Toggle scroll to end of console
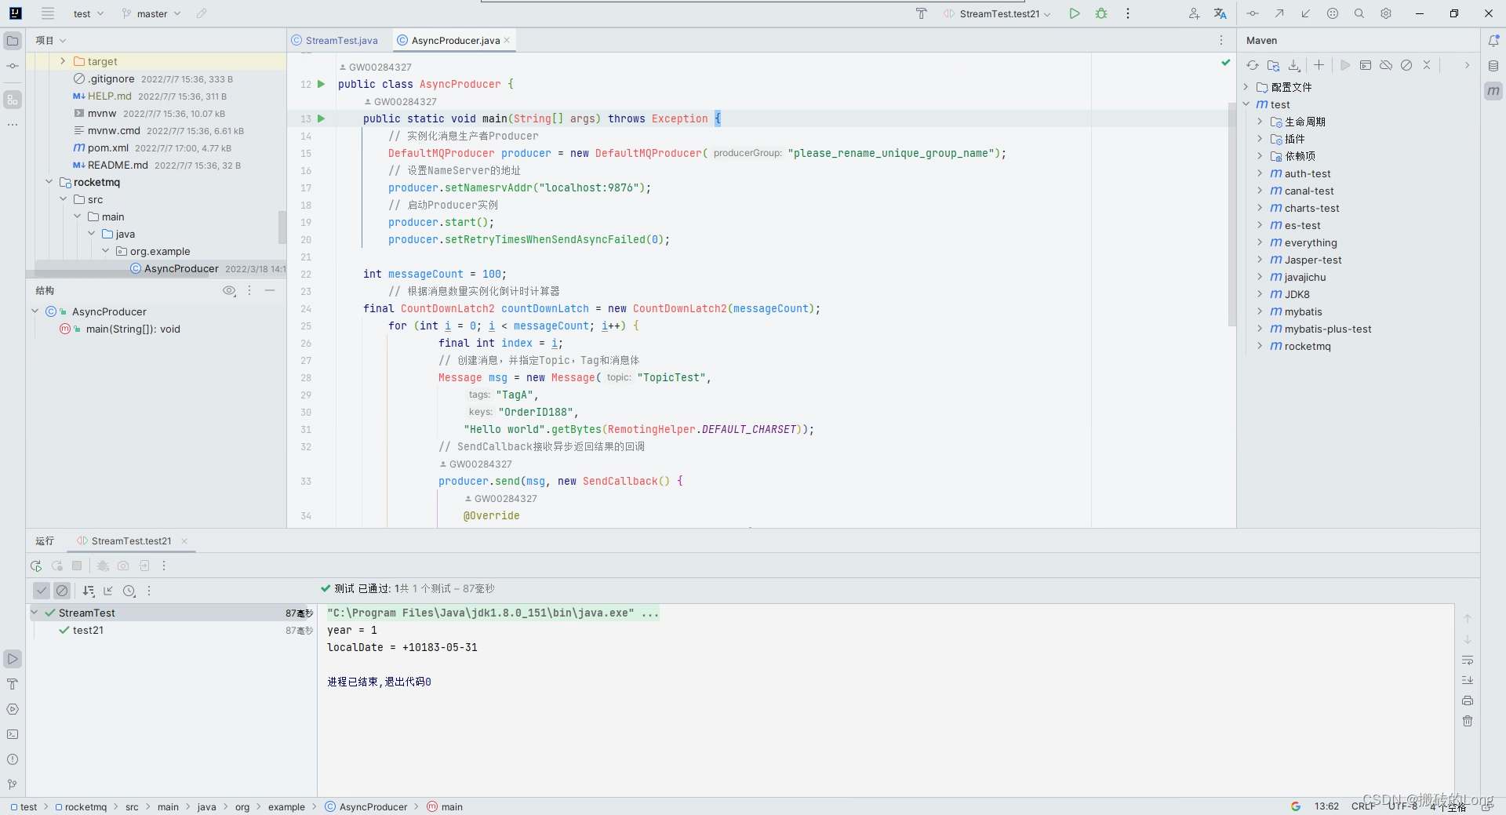Viewport: 1506px width, 815px height. pos(1468,680)
